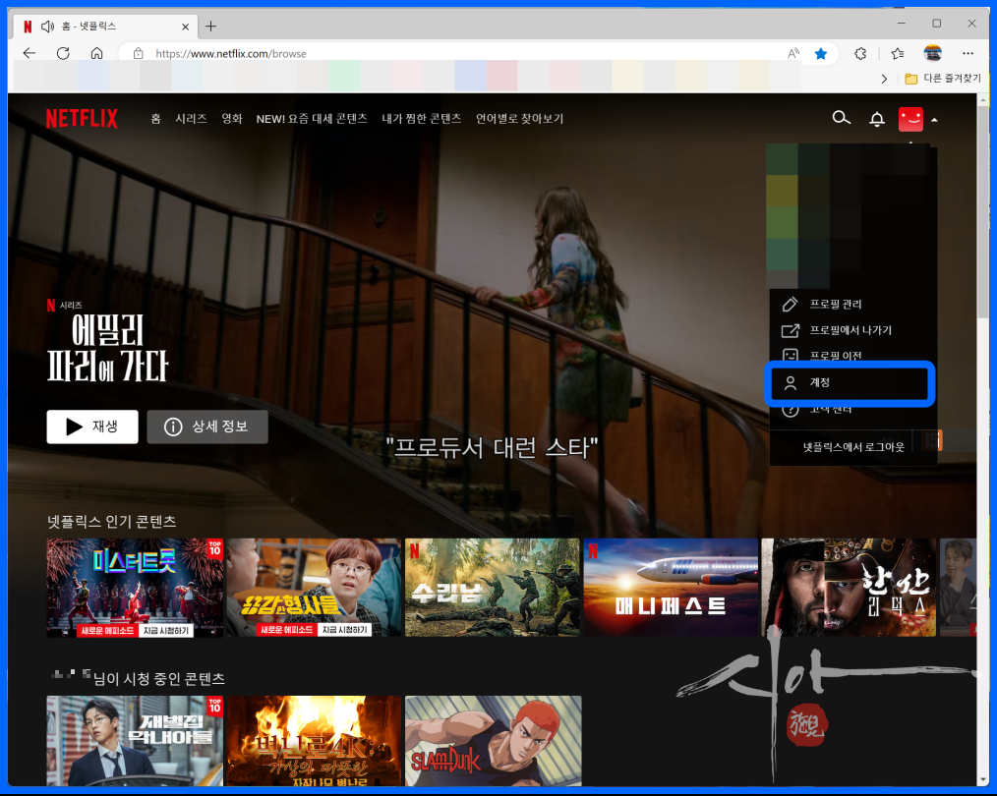The width and height of the screenshot is (997, 796).
Task: Go to 홈 in the Netflix navigation
Action: tap(155, 119)
